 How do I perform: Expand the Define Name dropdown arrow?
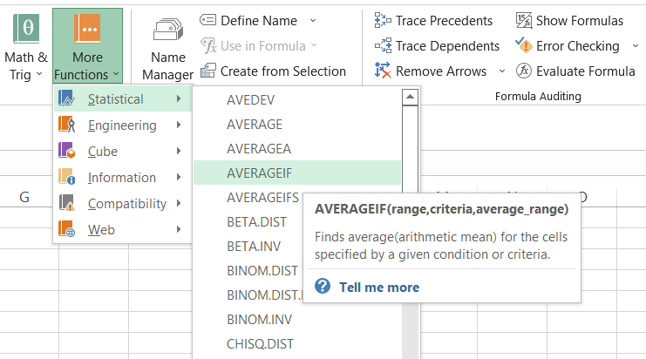coord(314,20)
